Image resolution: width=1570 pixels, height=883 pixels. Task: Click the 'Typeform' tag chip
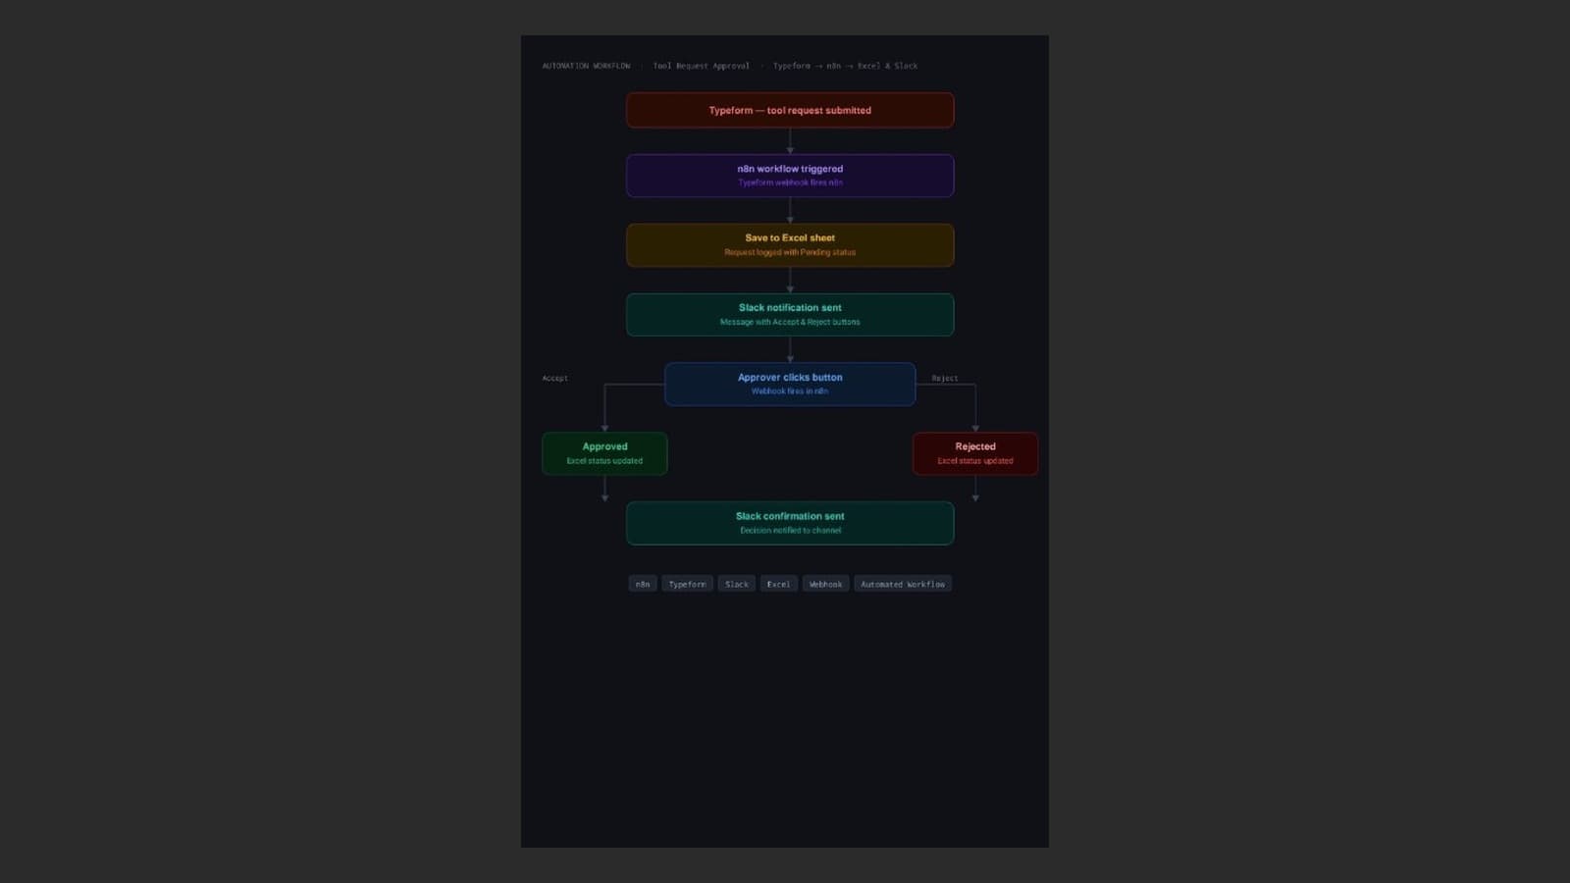[x=687, y=584]
